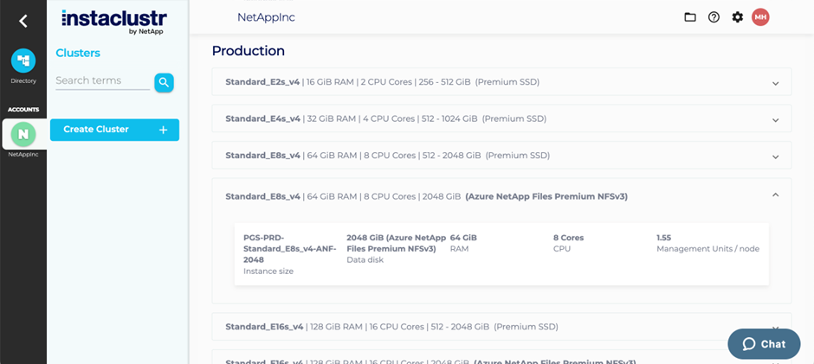The height and width of the screenshot is (364, 814).
Task: Click the Clusters heading
Action: tap(78, 53)
